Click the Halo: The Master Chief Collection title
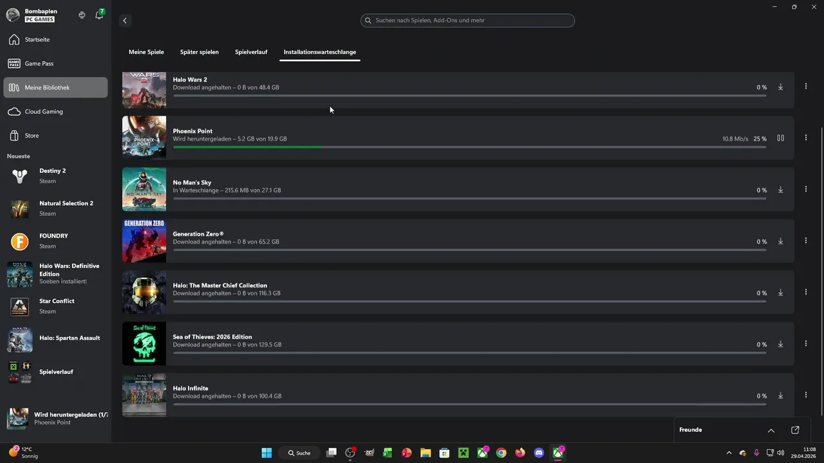Viewport: 824px width, 463px height. click(220, 286)
